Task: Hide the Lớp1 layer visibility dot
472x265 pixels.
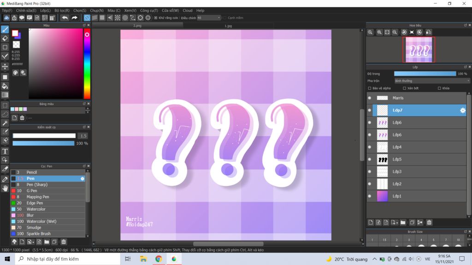Action: pyautogui.click(x=370, y=196)
